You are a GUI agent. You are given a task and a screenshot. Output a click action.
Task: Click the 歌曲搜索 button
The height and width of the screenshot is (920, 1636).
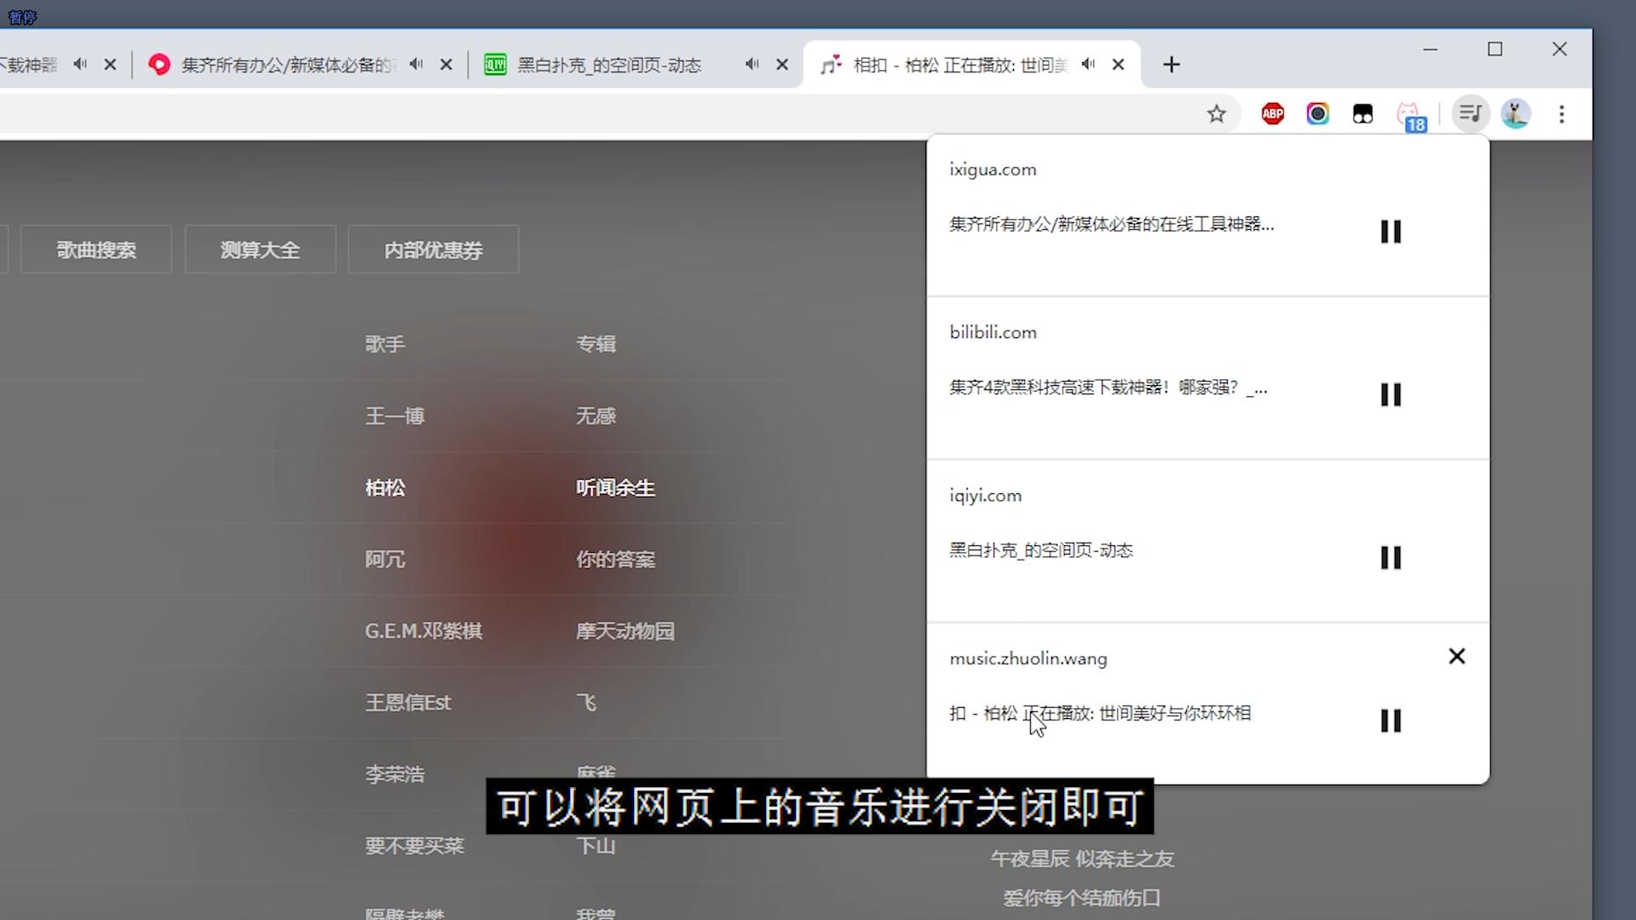point(95,249)
